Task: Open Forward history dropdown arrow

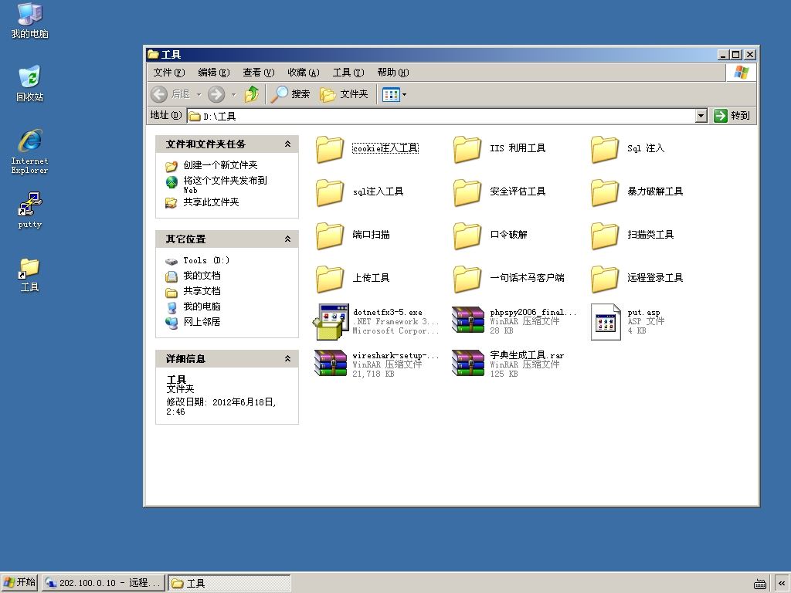Action: tap(233, 94)
